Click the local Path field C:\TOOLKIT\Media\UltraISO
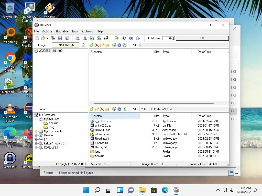 pyautogui.click(x=184, y=109)
